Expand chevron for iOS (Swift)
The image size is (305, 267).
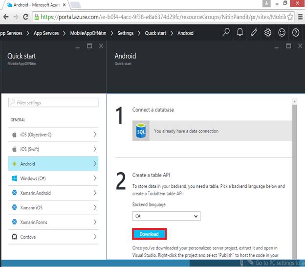pos(95,149)
